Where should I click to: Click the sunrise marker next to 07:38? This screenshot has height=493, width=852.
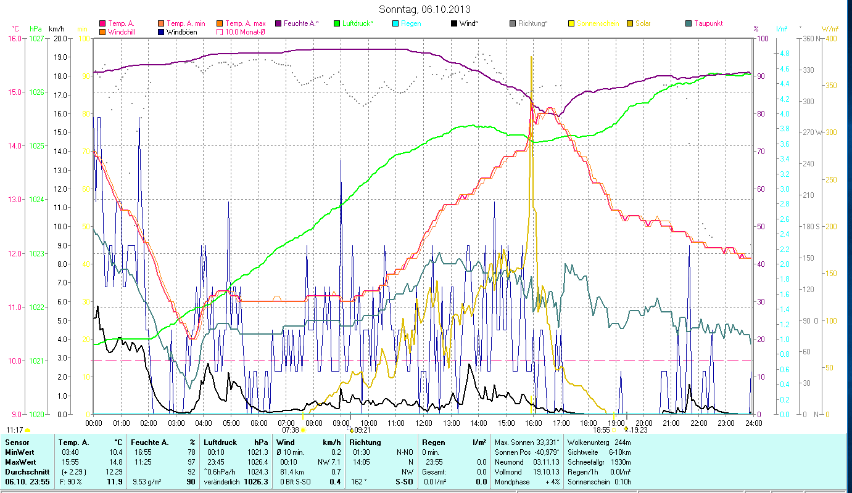tap(303, 430)
